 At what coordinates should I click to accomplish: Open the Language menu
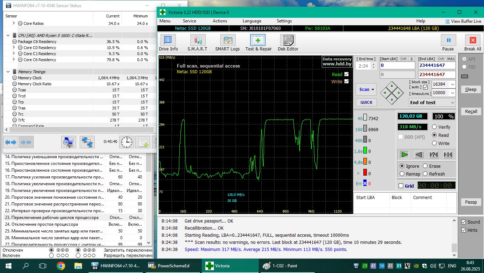point(252,21)
